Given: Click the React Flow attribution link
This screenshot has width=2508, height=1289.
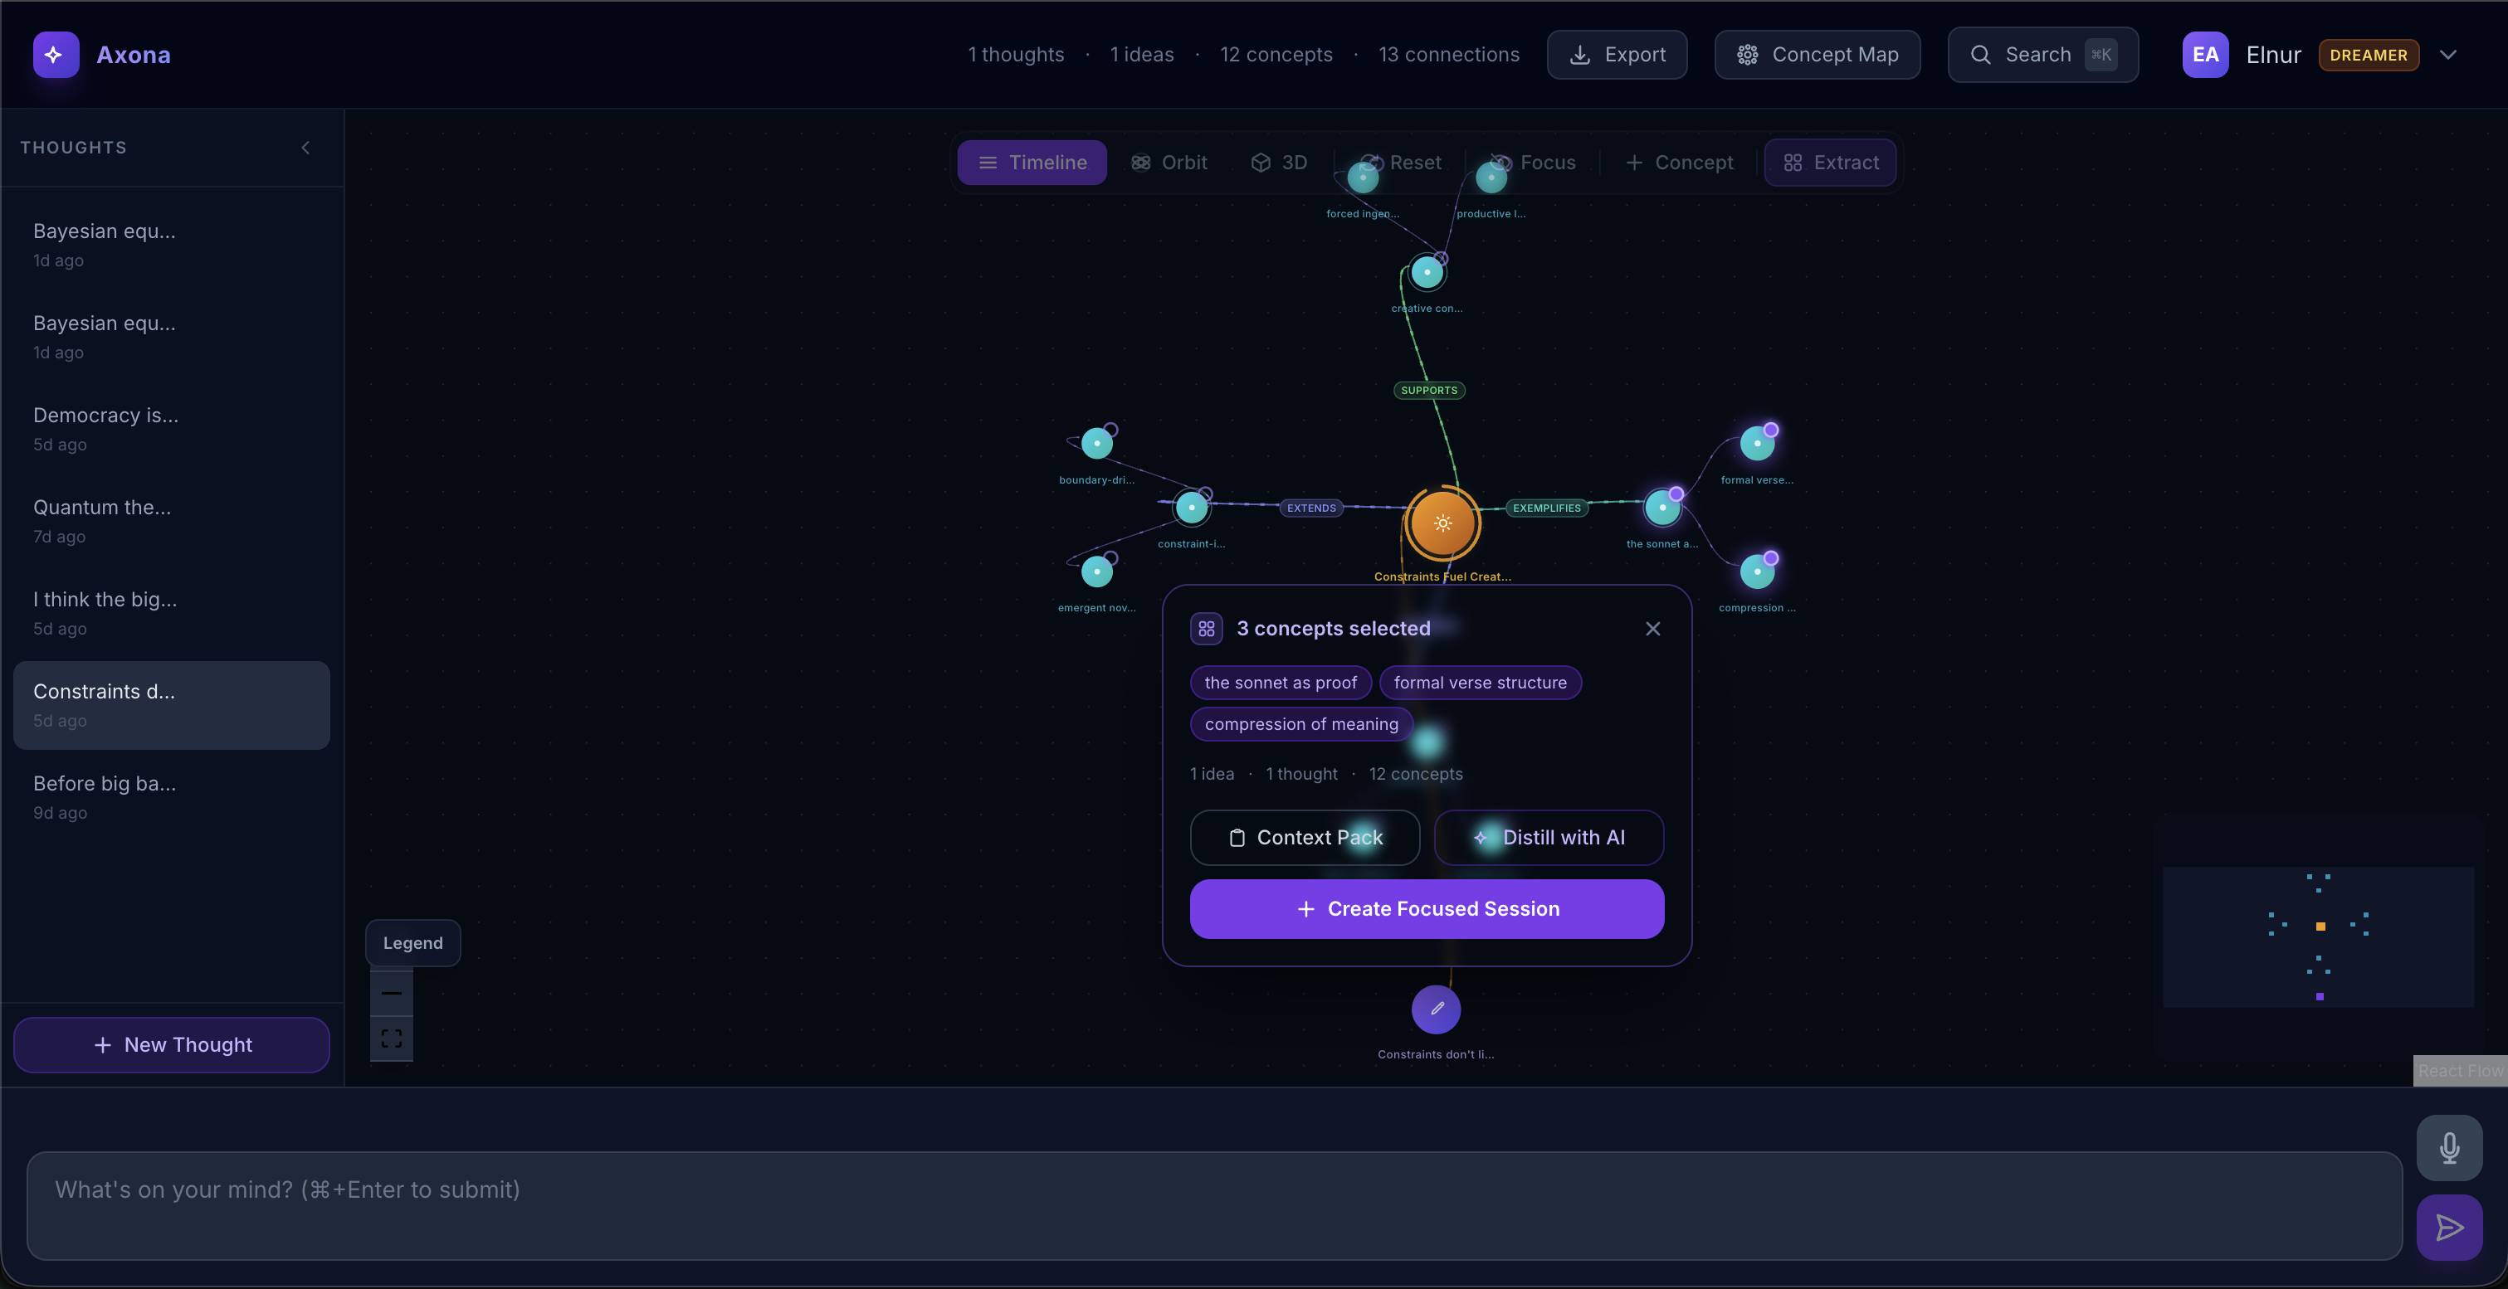Looking at the screenshot, I should [2461, 1070].
